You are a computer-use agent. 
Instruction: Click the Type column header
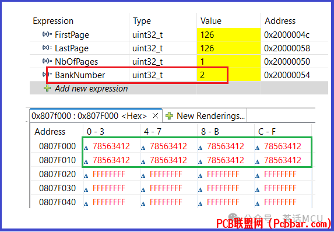point(142,21)
